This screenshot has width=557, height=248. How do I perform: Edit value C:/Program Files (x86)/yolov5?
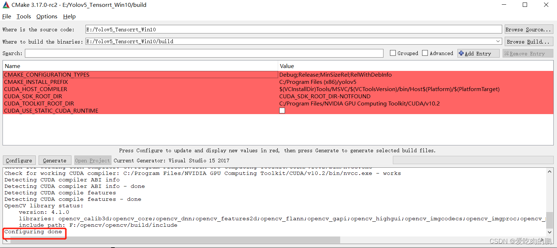[416, 82]
